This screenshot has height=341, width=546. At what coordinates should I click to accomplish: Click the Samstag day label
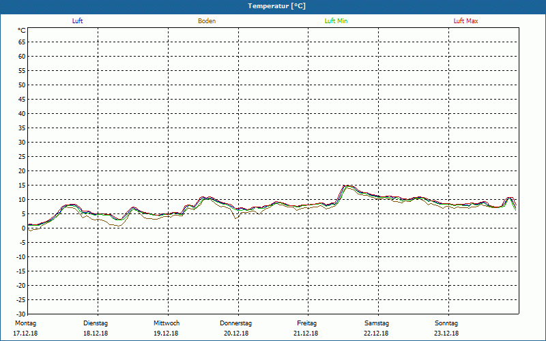(x=377, y=323)
